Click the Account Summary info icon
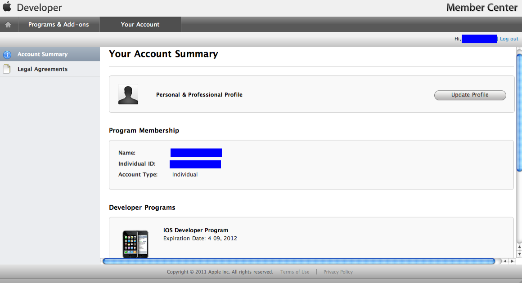The image size is (522, 283). (7, 54)
